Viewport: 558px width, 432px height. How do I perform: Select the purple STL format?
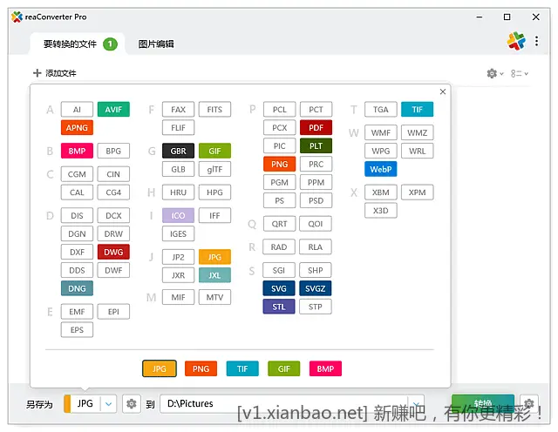(279, 307)
